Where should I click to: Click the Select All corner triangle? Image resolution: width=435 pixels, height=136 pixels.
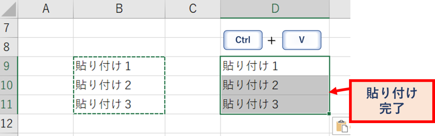(x=8, y=9)
